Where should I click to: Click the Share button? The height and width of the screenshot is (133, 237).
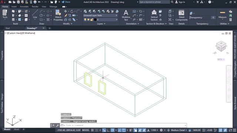(x=66, y=2)
